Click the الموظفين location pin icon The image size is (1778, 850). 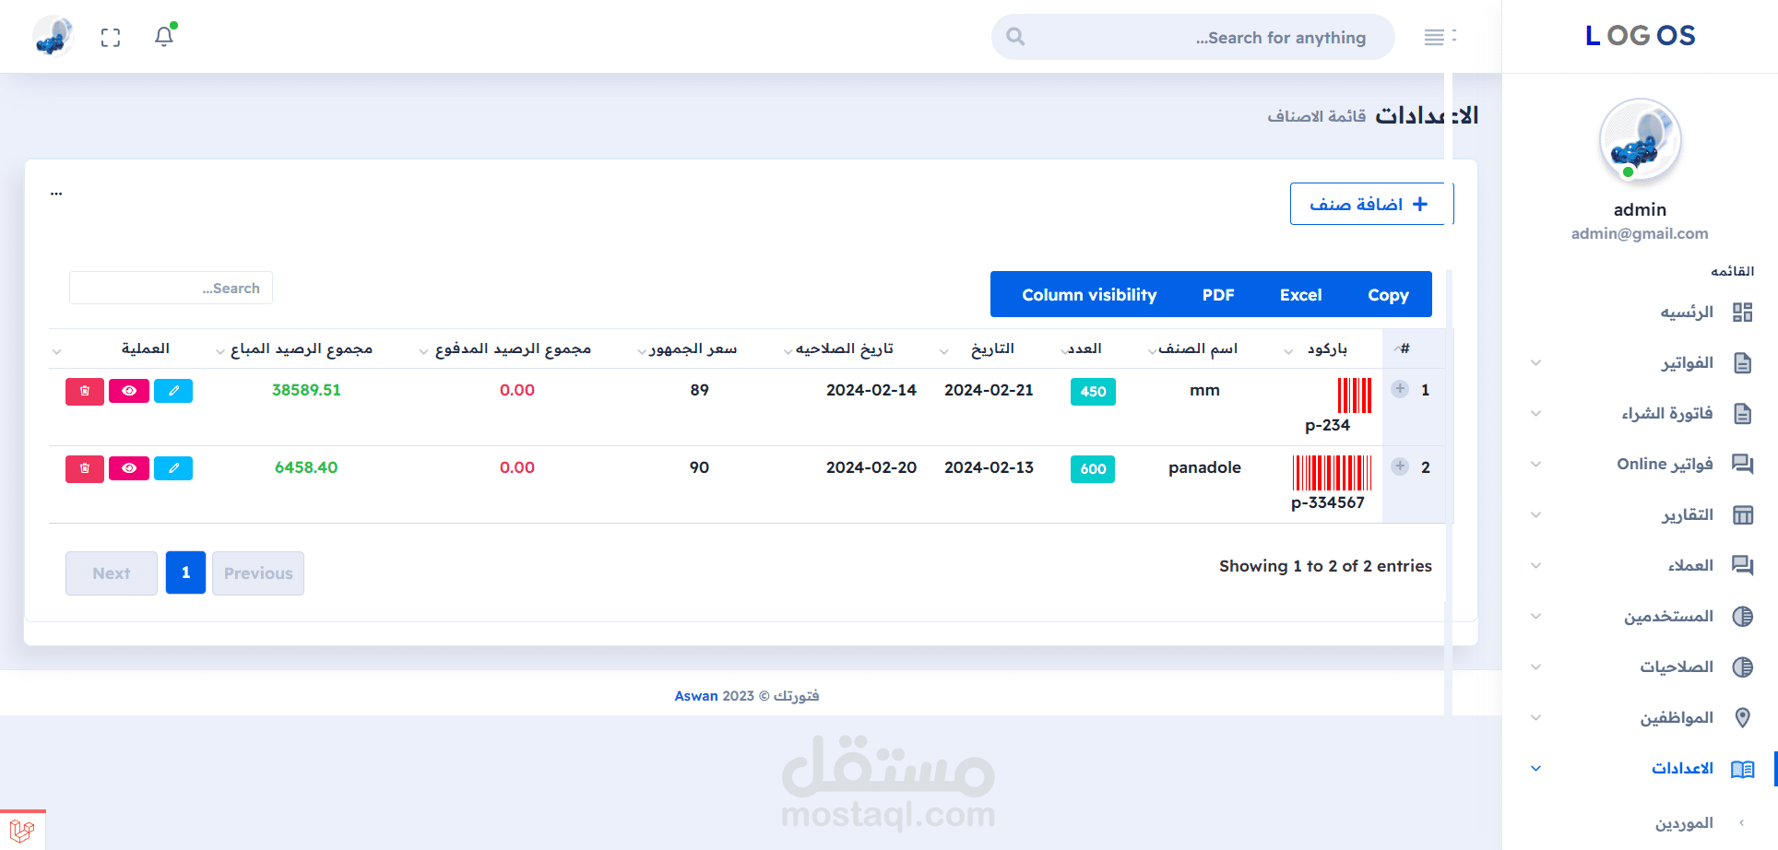point(1742,717)
